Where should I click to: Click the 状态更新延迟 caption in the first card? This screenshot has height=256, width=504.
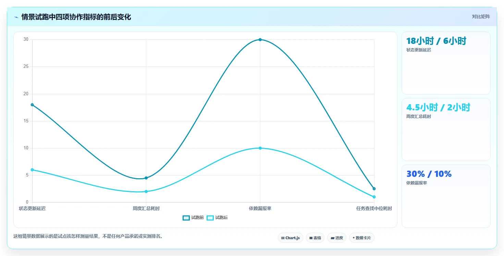click(419, 50)
